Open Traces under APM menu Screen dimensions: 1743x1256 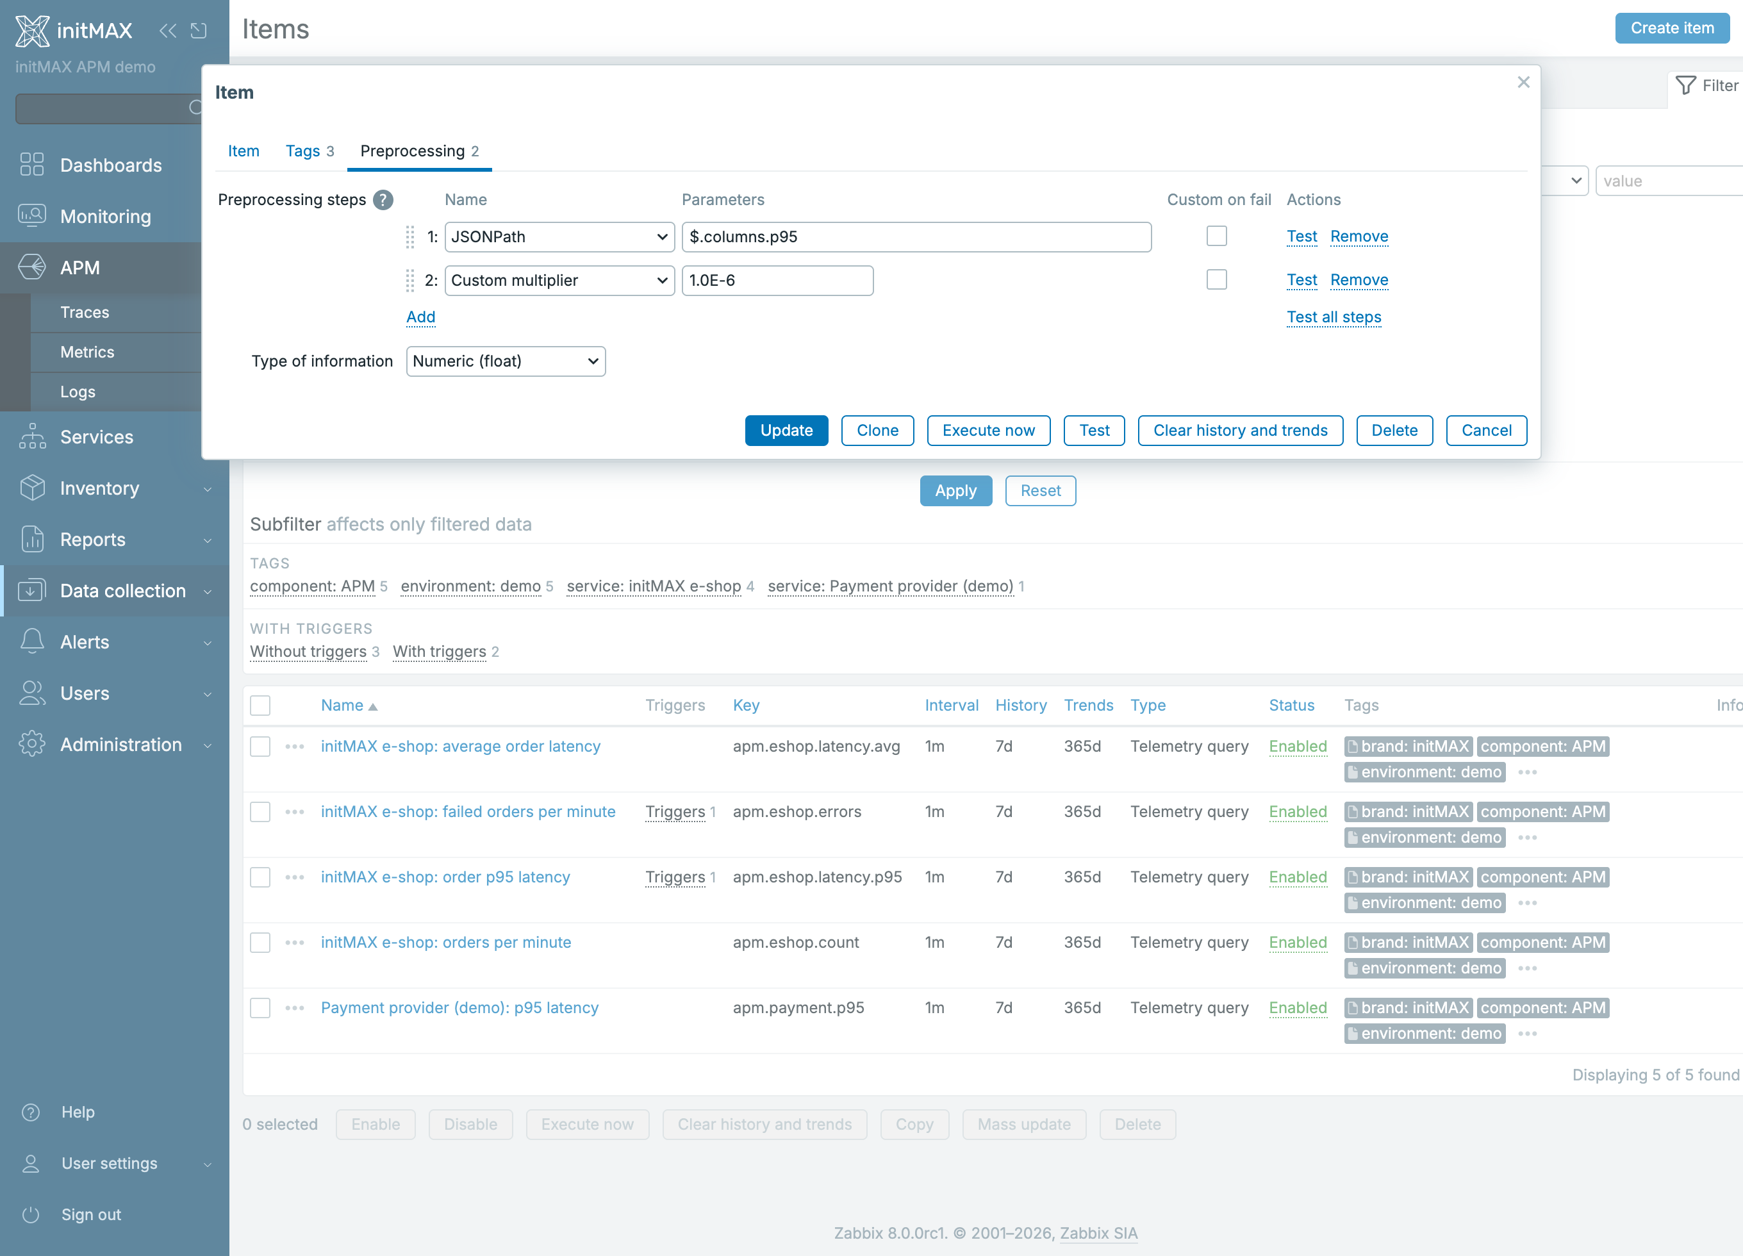pos(85,312)
